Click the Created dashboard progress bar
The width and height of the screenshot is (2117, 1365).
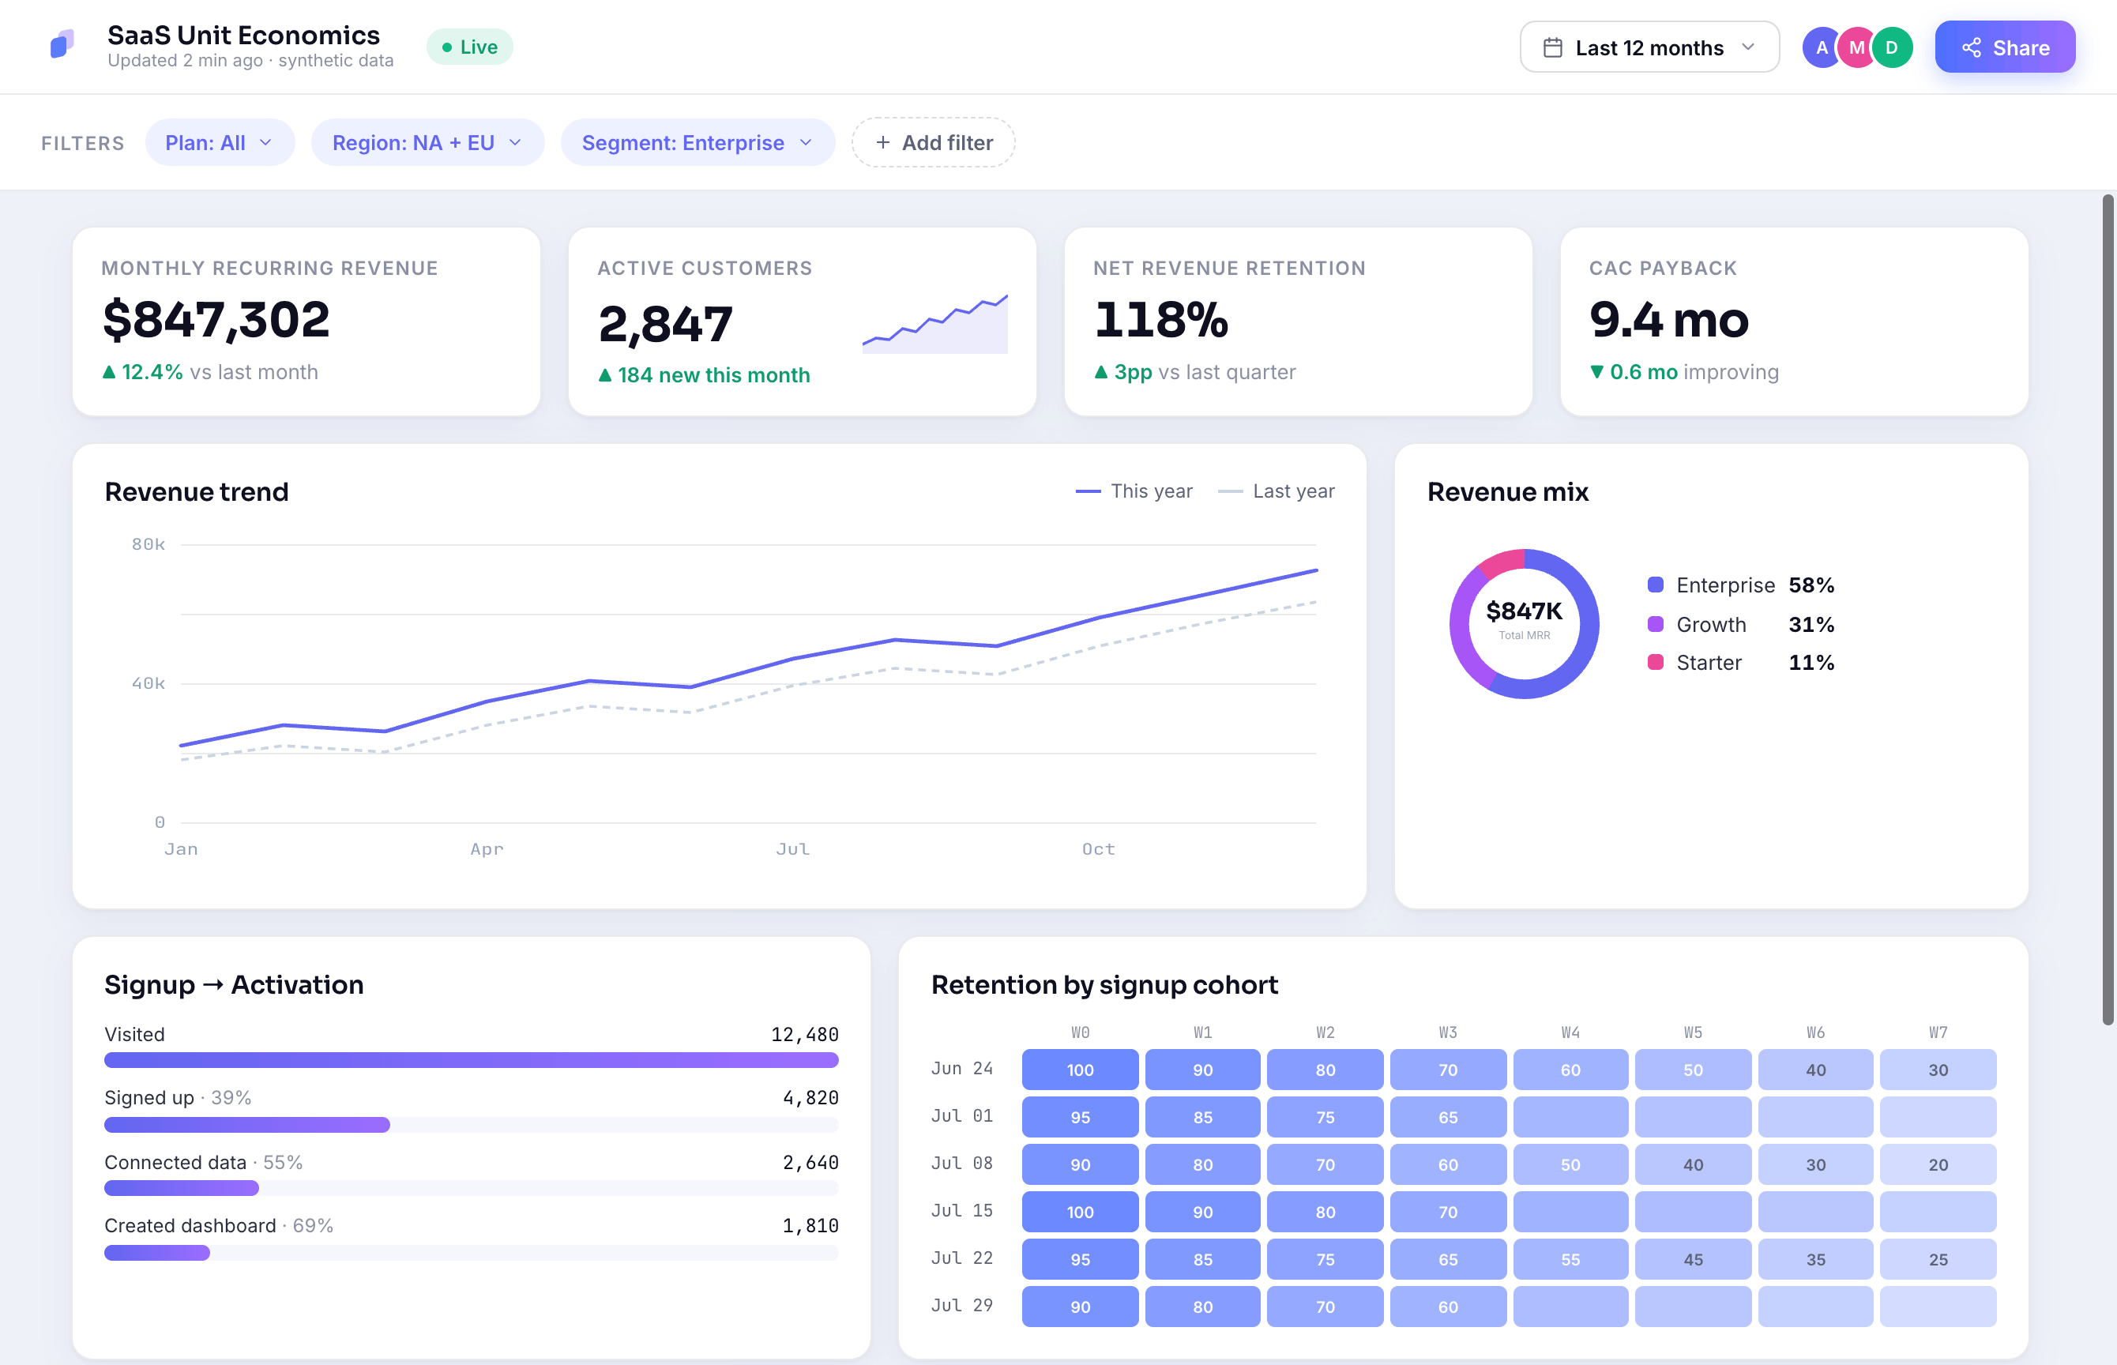[472, 1252]
